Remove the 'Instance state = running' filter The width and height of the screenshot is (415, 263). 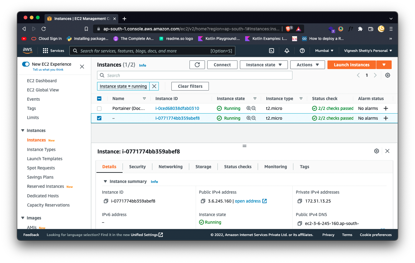point(154,86)
